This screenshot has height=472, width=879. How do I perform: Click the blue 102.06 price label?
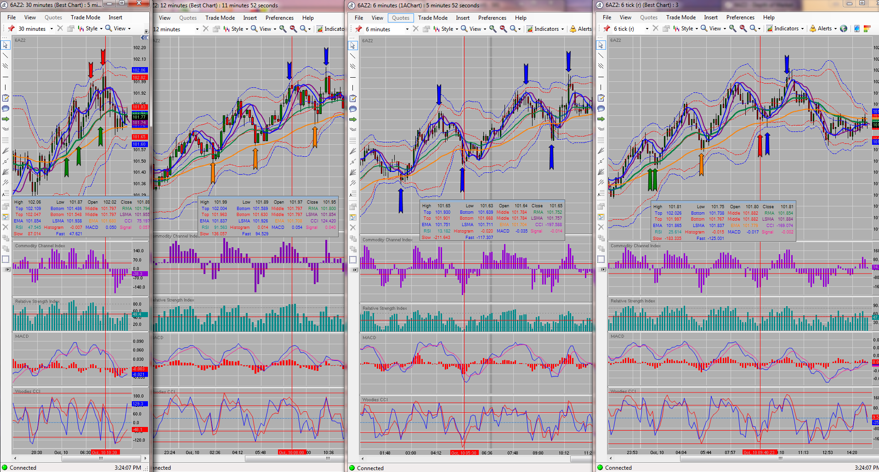[139, 70]
